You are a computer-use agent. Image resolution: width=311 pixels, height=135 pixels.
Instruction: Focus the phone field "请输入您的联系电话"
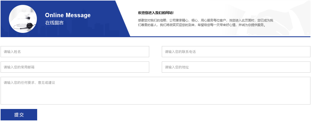click(x=236, y=52)
